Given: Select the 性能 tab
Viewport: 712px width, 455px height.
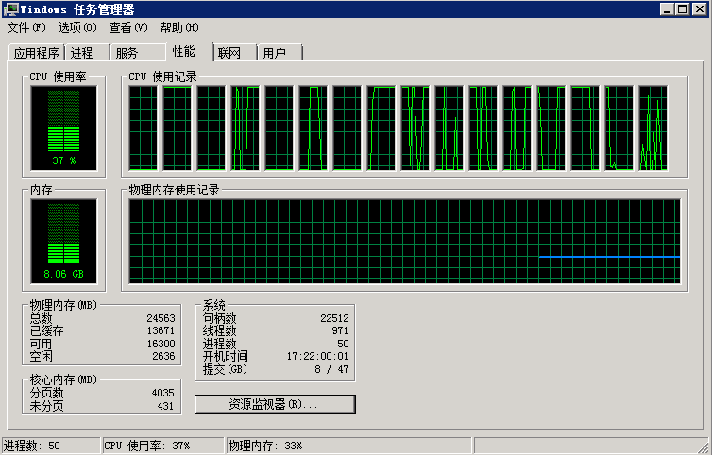Looking at the screenshot, I should pyautogui.click(x=190, y=51).
